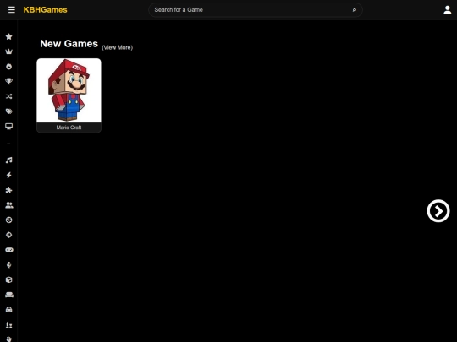Screen dimensions: 457x342
Task: Click the next arrow circle button
Action: pos(438,211)
